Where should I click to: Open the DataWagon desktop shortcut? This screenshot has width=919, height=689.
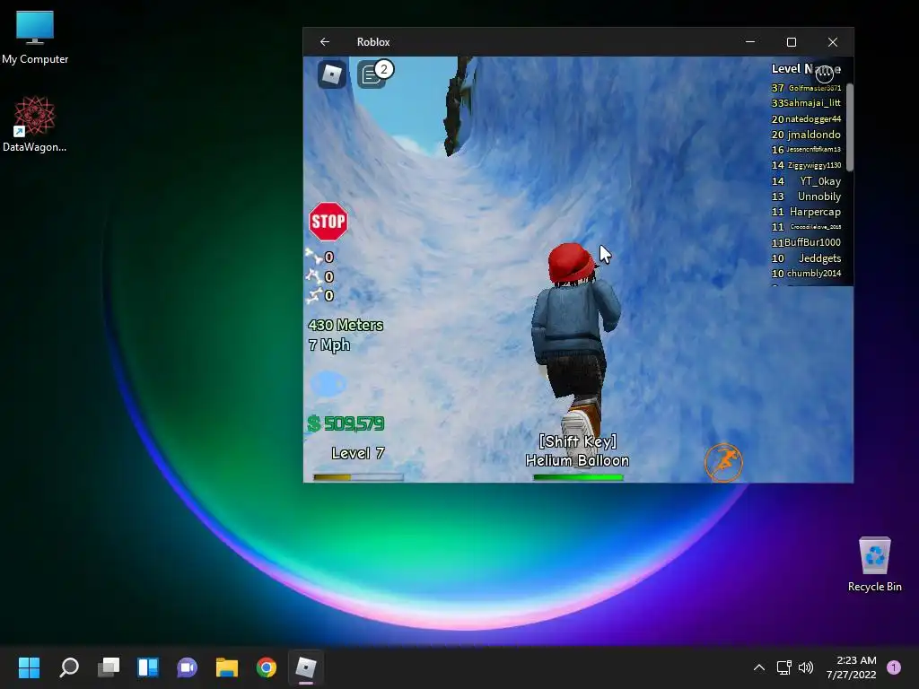pos(35,124)
